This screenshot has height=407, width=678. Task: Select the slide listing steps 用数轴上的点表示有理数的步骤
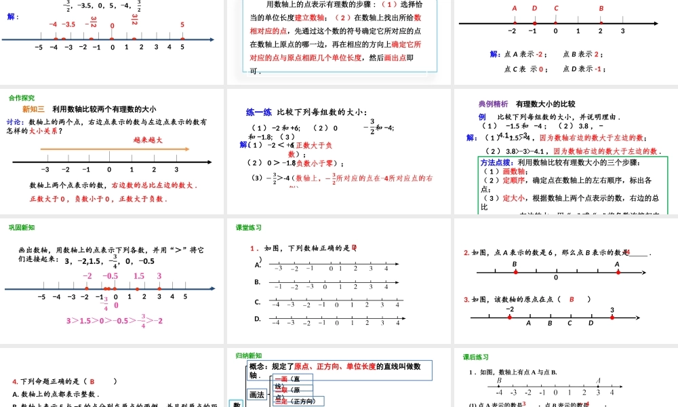(339, 41)
